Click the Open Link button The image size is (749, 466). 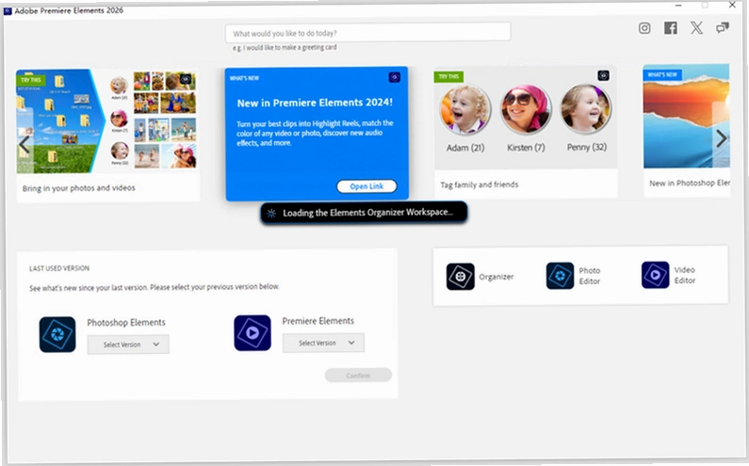[366, 186]
